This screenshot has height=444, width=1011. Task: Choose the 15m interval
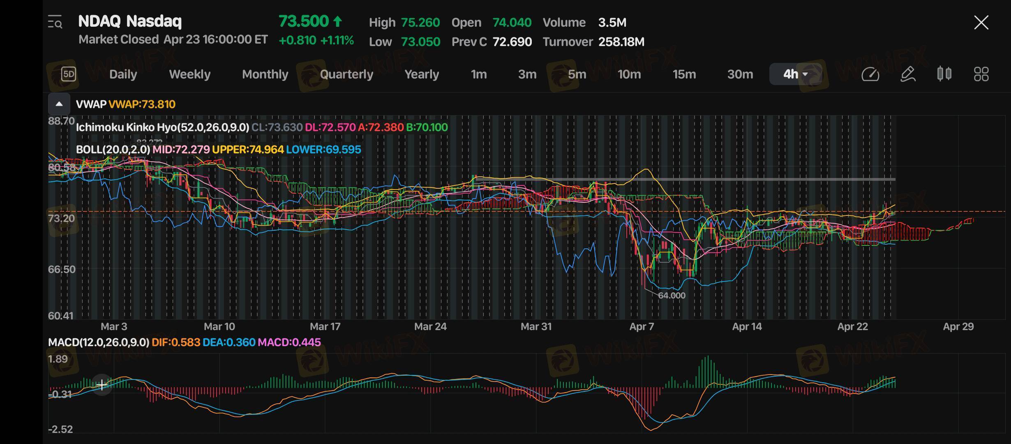[684, 74]
